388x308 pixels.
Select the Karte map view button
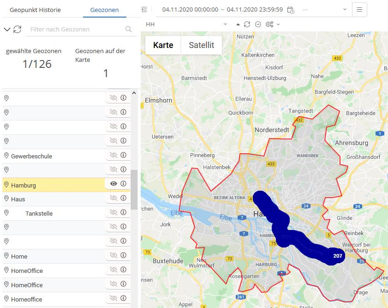click(x=163, y=45)
